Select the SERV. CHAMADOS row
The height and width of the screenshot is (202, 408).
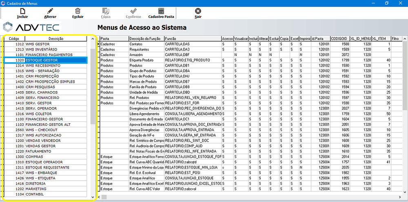click(45, 92)
